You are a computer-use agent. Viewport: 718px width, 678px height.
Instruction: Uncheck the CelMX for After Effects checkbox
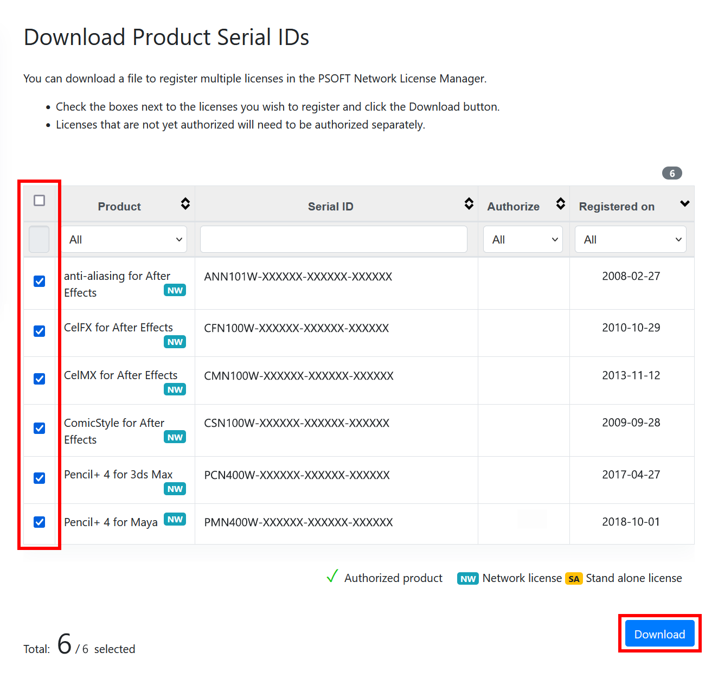pos(40,379)
